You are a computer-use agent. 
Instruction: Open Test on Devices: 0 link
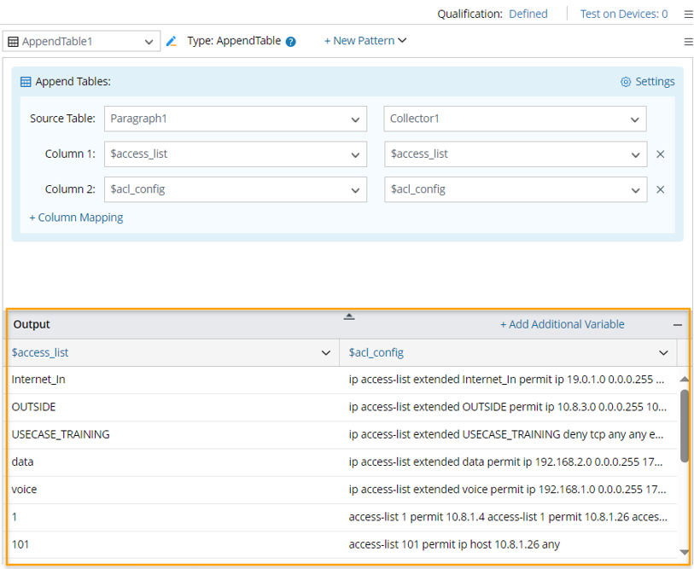623,14
